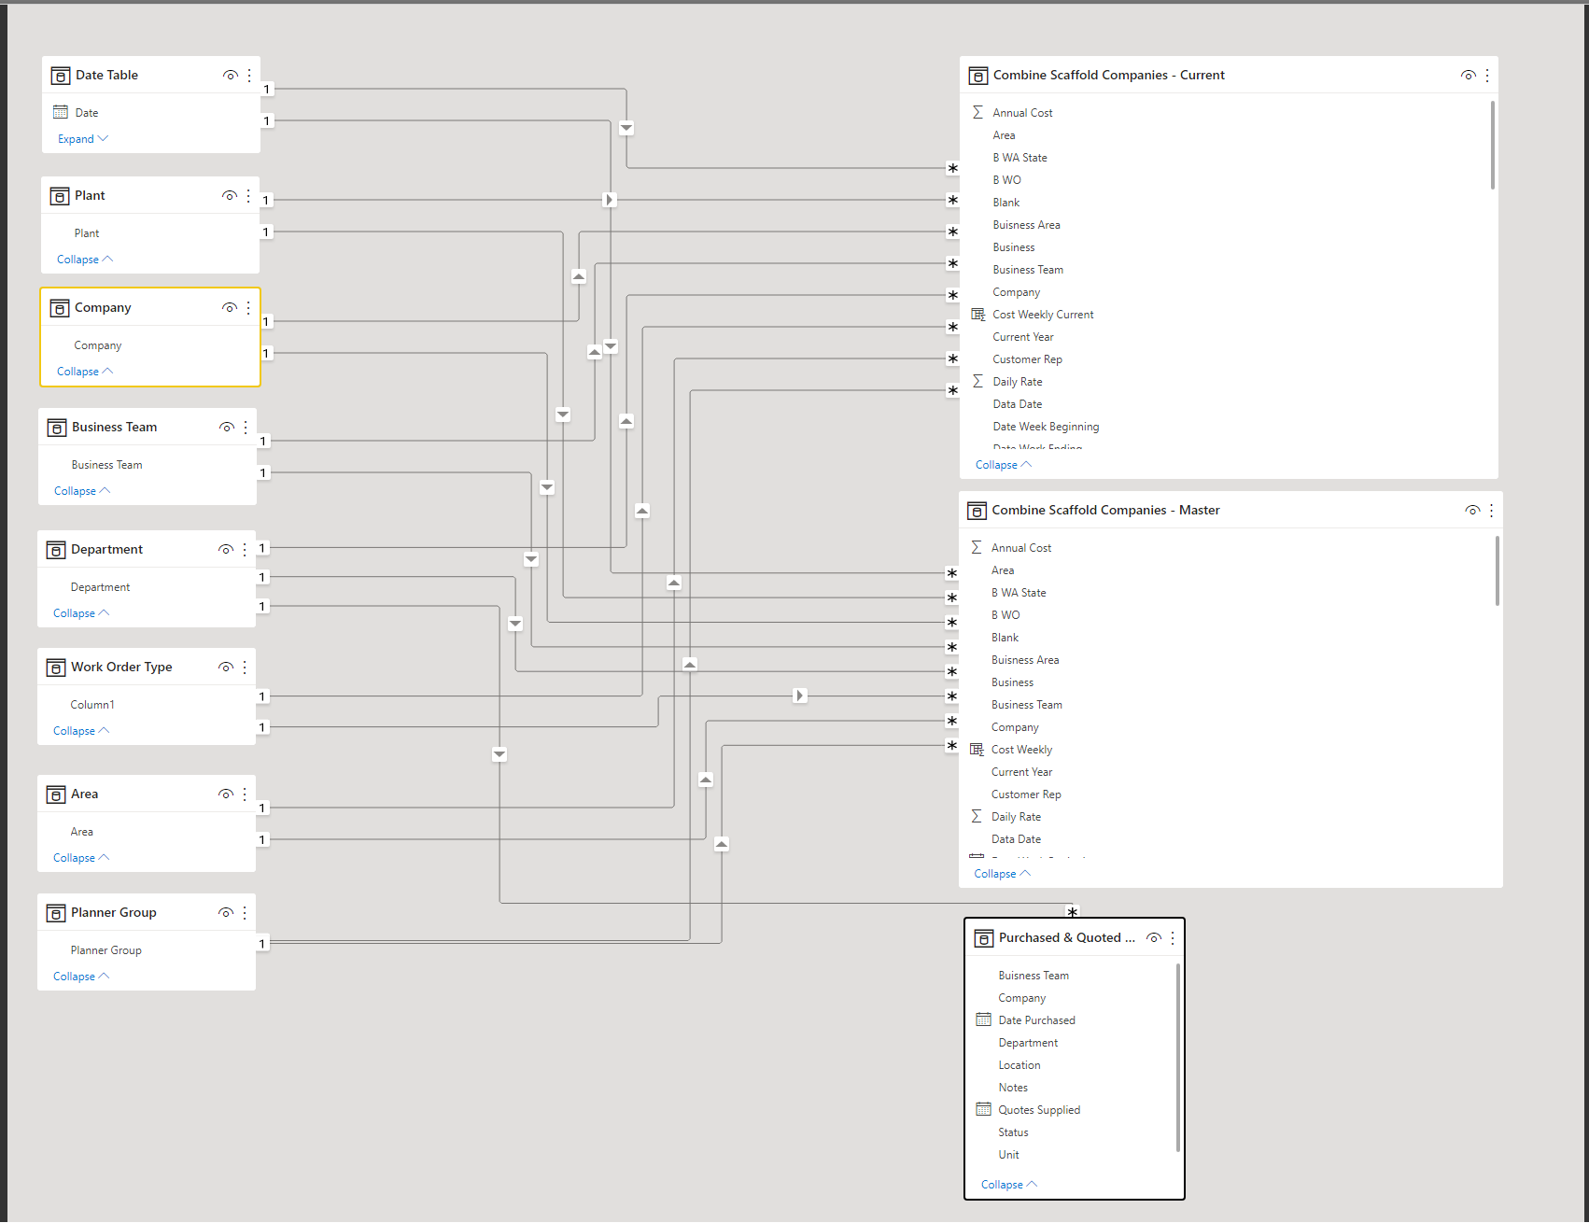Open more options for the Plant table
Viewport: 1589px width, 1223px height.
248,195
